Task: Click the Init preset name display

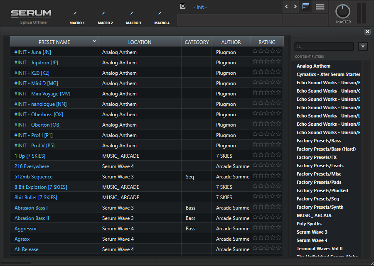Action: [200, 7]
